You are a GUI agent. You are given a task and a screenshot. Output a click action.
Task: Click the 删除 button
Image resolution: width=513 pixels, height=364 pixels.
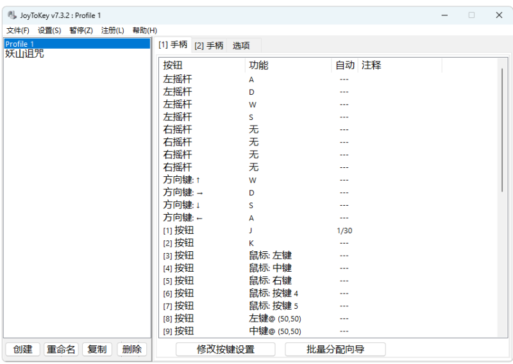(132, 349)
